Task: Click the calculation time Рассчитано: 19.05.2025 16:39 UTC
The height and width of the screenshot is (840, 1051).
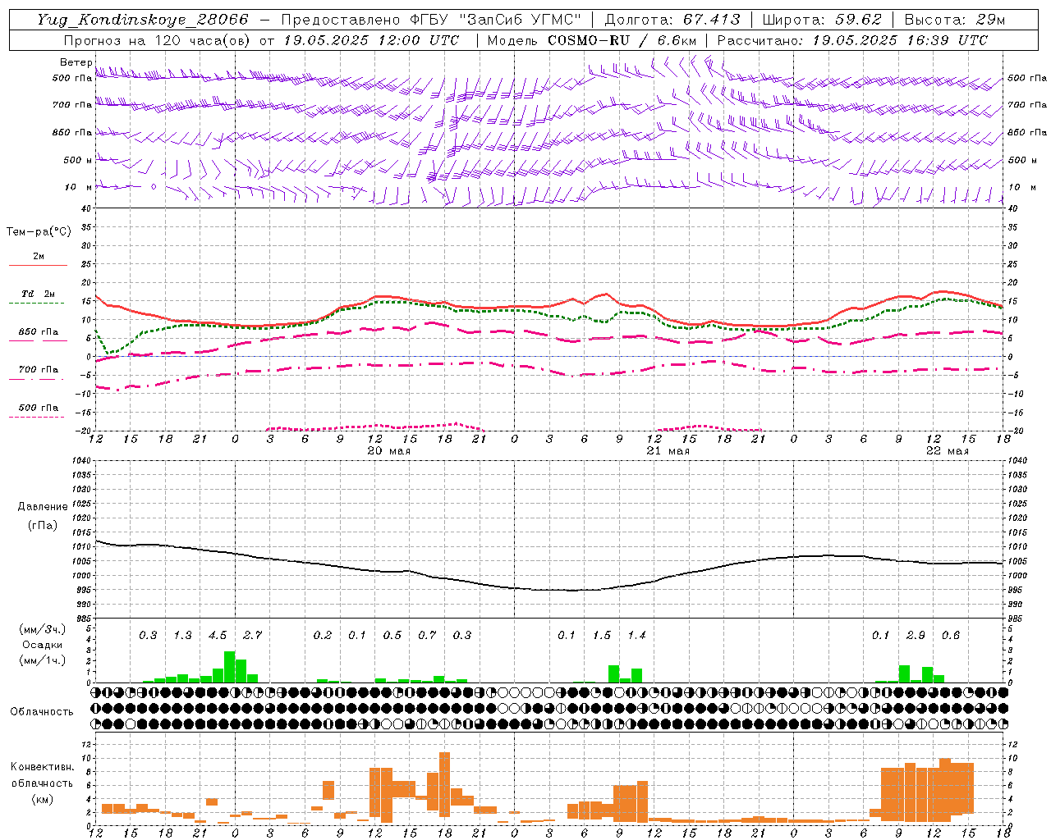Action: point(852,40)
